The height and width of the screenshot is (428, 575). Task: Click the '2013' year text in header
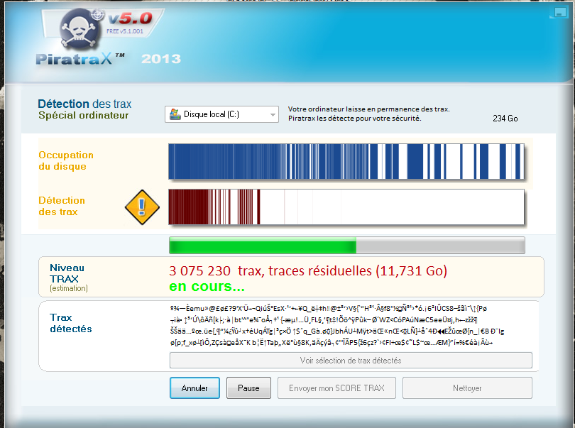pos(161,59)
